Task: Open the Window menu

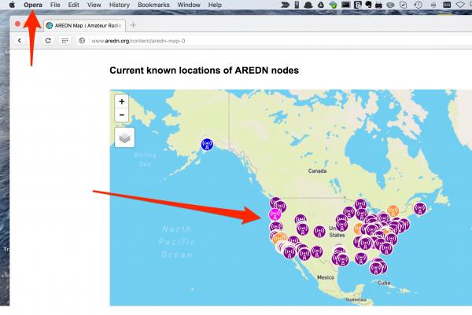Action: pyautogui.click(x=189, y=5)
